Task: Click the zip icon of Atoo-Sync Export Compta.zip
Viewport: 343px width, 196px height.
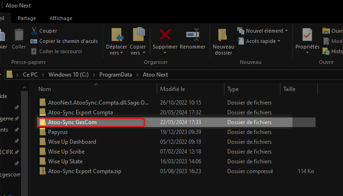Action: (x=42, y=171)
